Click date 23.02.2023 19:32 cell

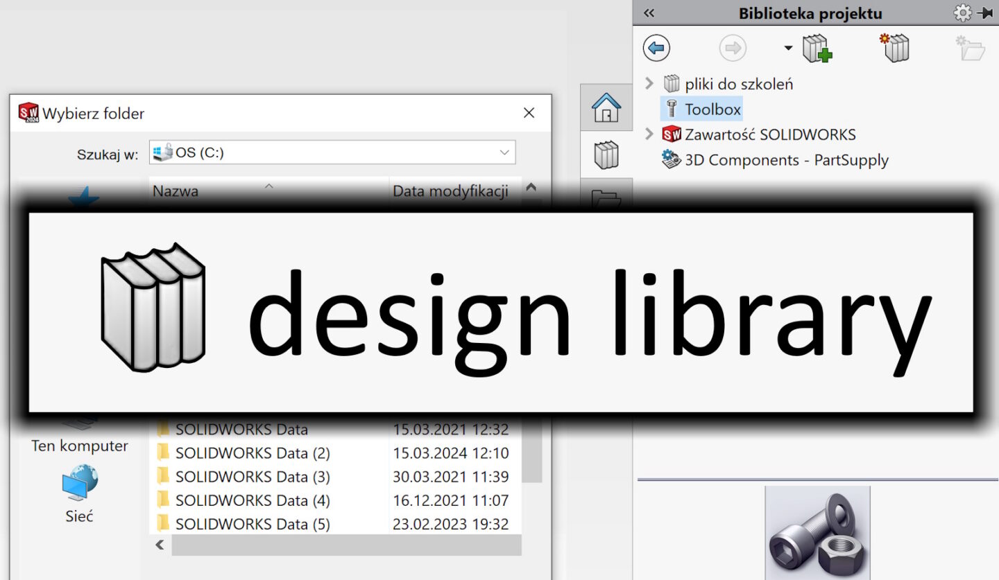[x=451, y=524]
